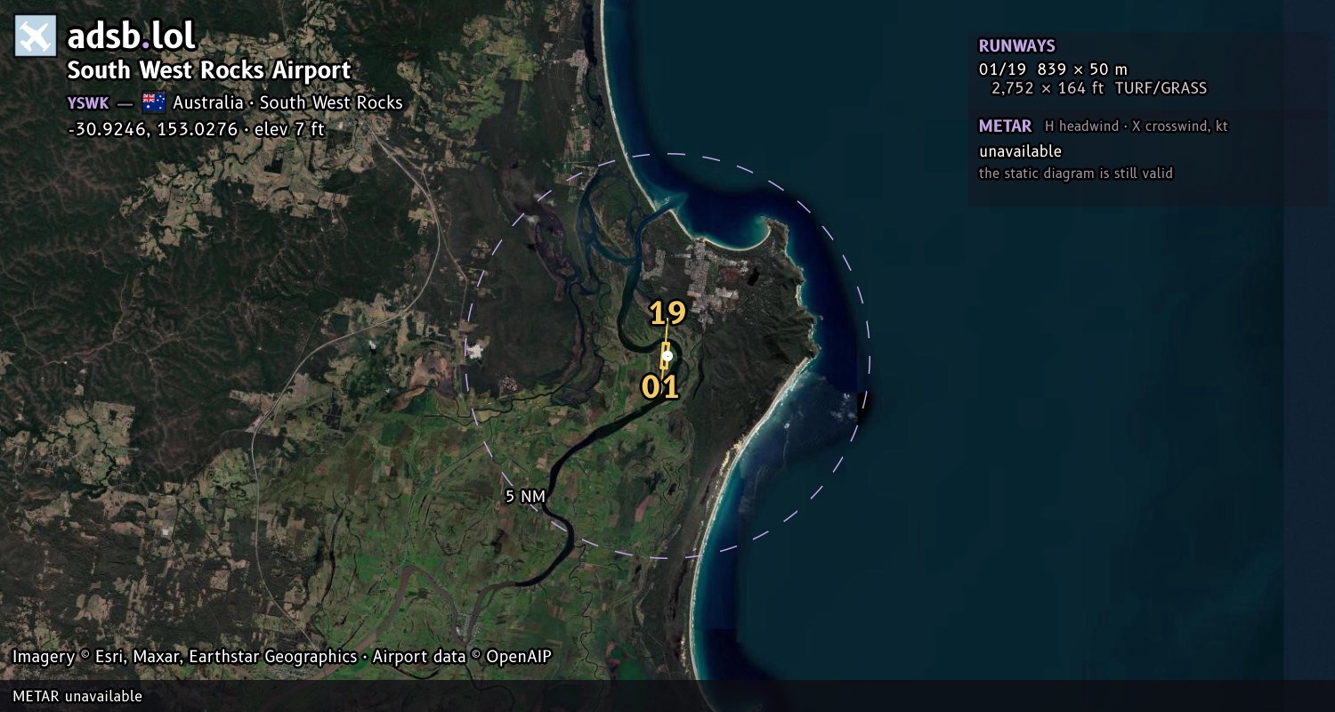Click the 'unavailable' METAR status text
This screenshot has width=1335, height=712.
tap(1020, 151)
